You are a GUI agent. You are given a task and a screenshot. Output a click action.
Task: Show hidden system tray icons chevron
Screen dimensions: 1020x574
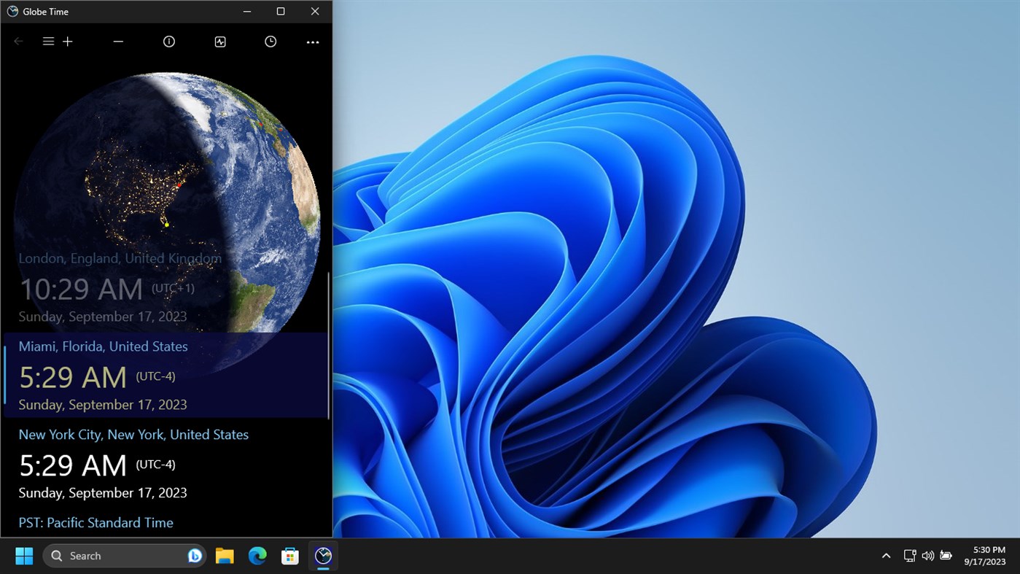(x=886, y=556)
